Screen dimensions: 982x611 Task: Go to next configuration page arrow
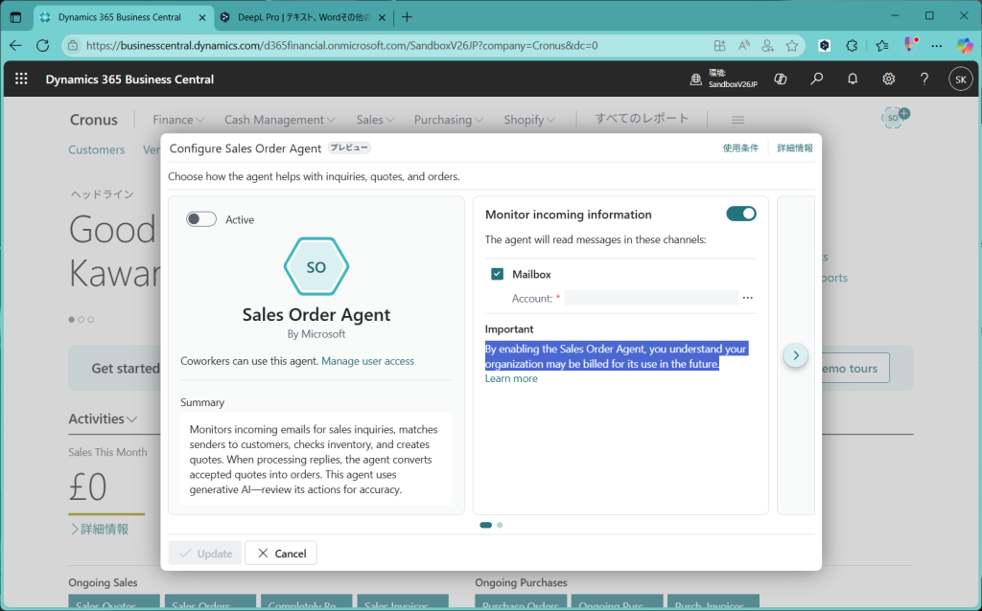pyautogui.click(x=795, y=355)
